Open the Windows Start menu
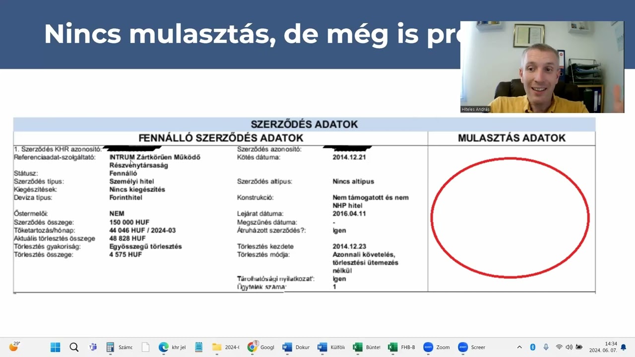Viewport: 635px width, 357px height. 55,347
